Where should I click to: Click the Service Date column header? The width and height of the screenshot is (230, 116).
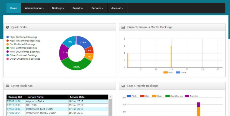pyautogui.click(x=77, y=97)
